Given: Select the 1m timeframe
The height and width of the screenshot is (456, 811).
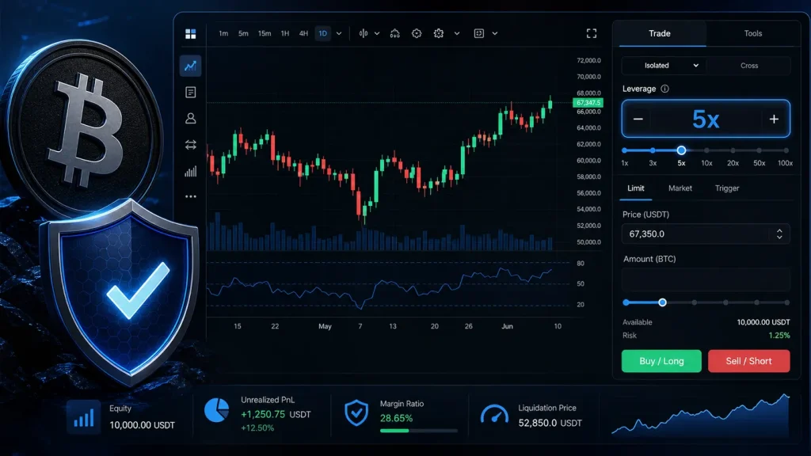Looking at the screenshot, I should tap(223, 33).
